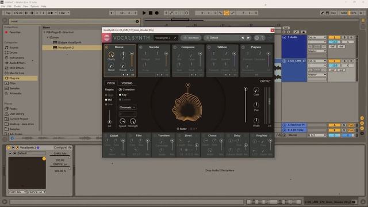The height and width of the screenshot is (207, 368).
Task: Open the Chromatic scale dropdown
Action: [128, 108]
